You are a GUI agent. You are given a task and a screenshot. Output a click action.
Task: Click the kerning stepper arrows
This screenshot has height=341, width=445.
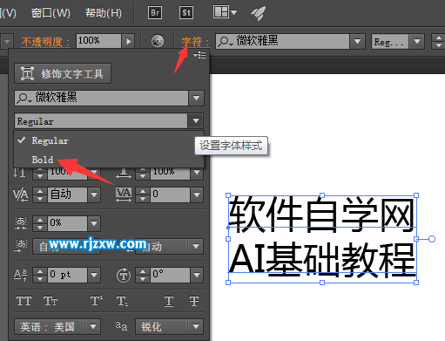click(40, 194)
